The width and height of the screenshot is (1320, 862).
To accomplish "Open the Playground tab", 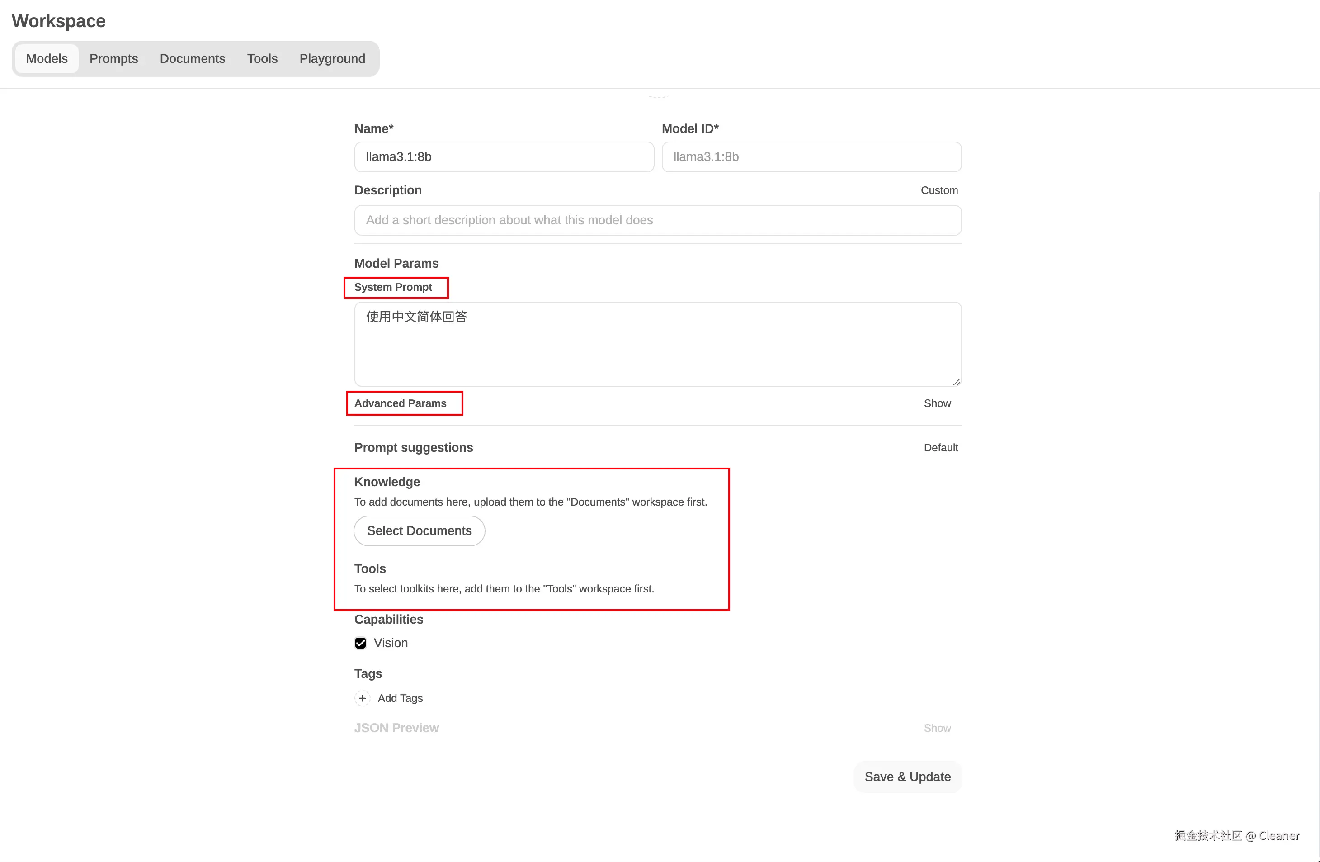I will click(332, 59).
